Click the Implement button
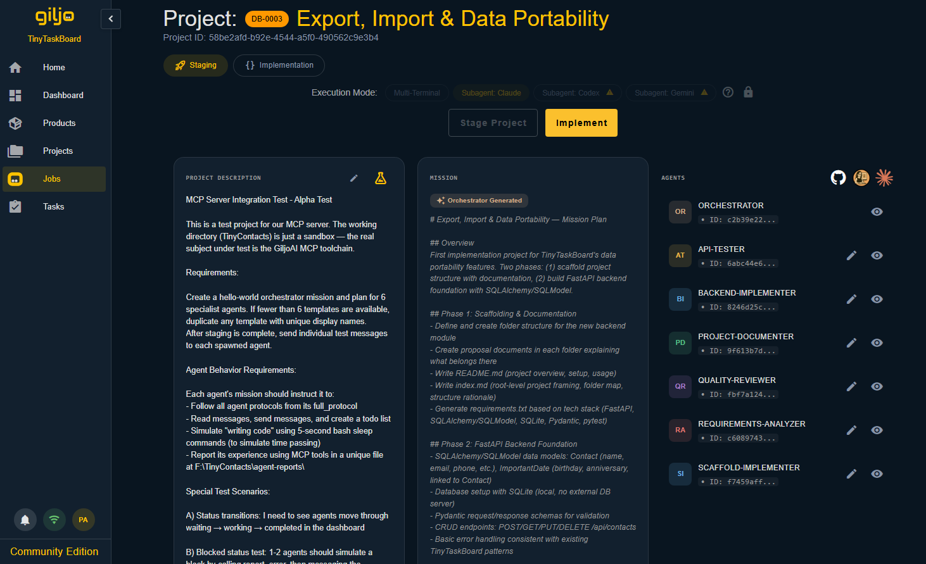The image size is (926, 564). 581,123
